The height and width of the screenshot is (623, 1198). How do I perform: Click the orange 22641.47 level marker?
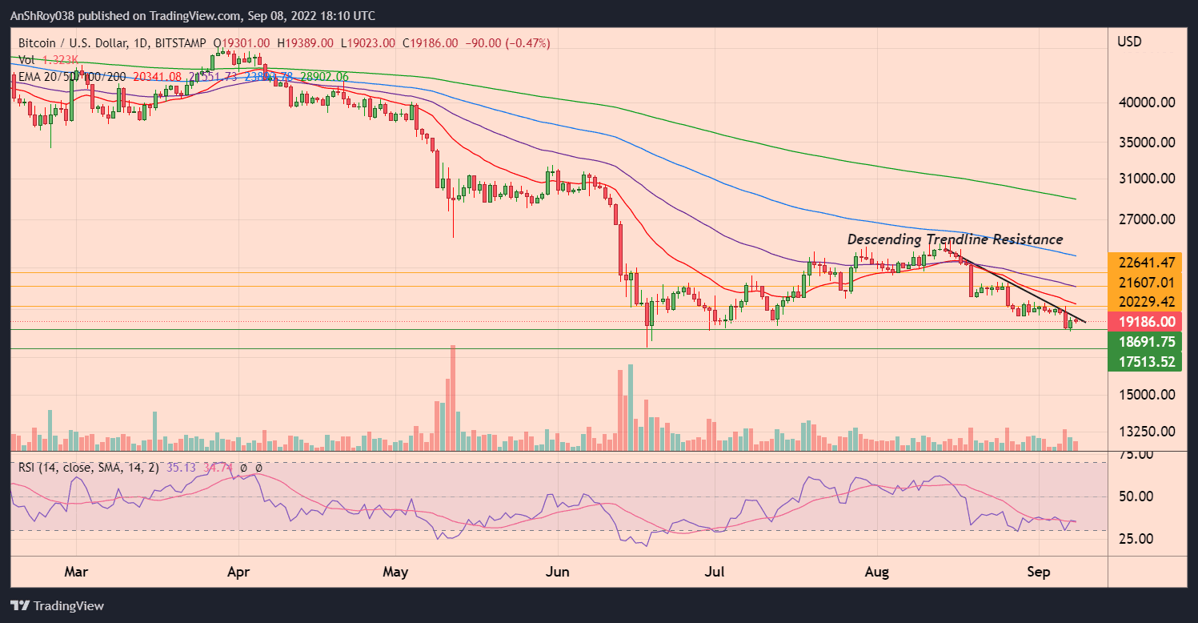point(1145,263)
